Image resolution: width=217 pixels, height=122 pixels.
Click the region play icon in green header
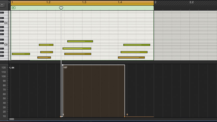point(14,8)
